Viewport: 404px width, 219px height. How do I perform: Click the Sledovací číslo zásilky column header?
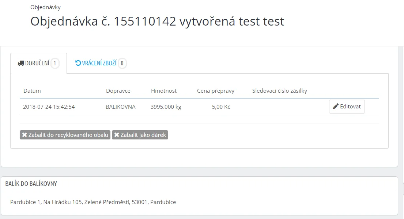point(279,91)
